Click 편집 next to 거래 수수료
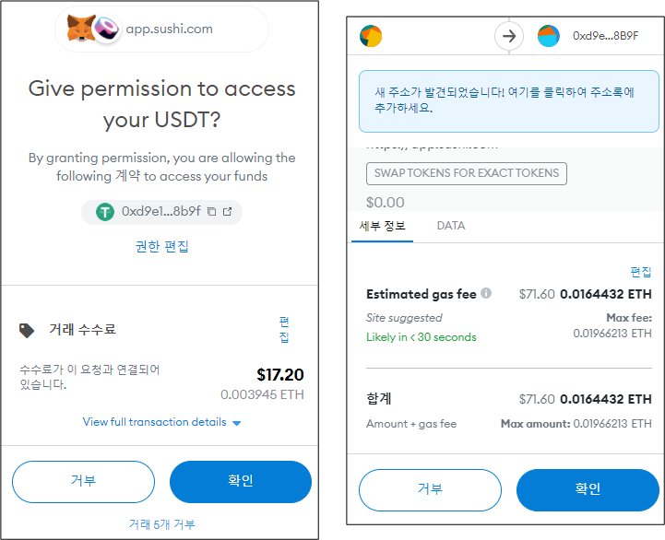Screen dimensions: 665x540 [x=284, y=329]
